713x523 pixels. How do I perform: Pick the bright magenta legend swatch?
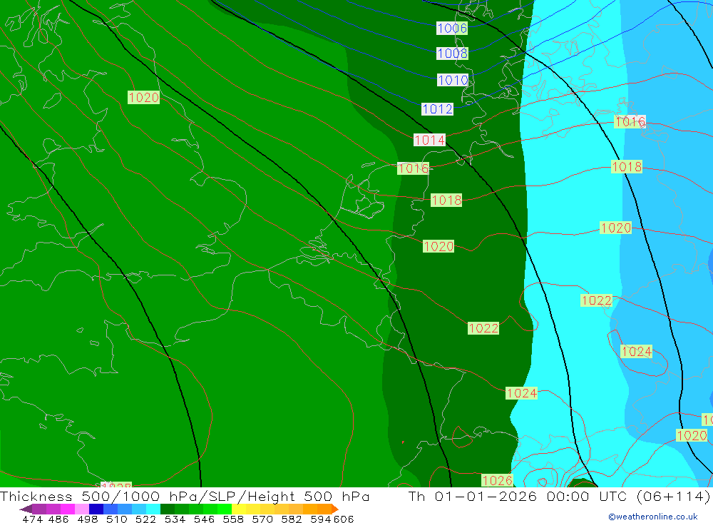click(67, 509)
